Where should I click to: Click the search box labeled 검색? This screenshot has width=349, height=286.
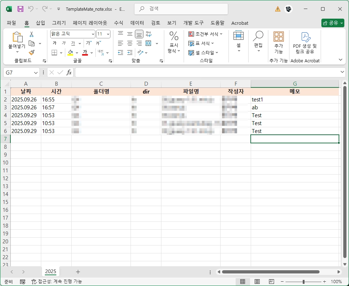(181, 9)
